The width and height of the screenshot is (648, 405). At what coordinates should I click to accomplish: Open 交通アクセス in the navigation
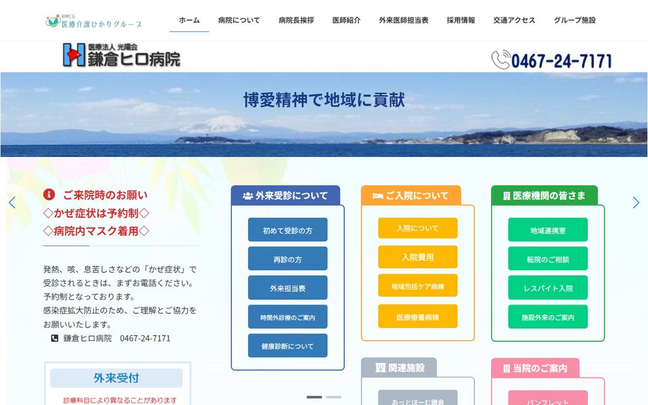(x=514, y=20)
